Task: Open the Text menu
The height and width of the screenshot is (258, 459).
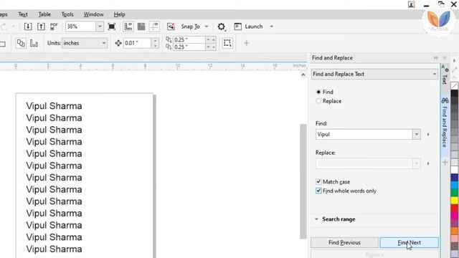Action: pyautogui.click(x=23, y=14)
